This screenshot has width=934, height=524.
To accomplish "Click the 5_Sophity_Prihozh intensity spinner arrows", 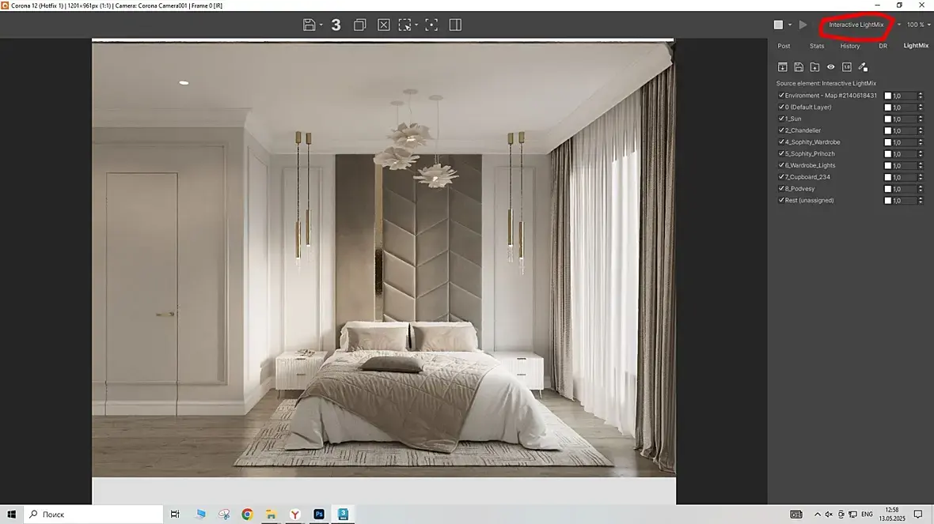I will pyautogui.click(x=921, y=154).
